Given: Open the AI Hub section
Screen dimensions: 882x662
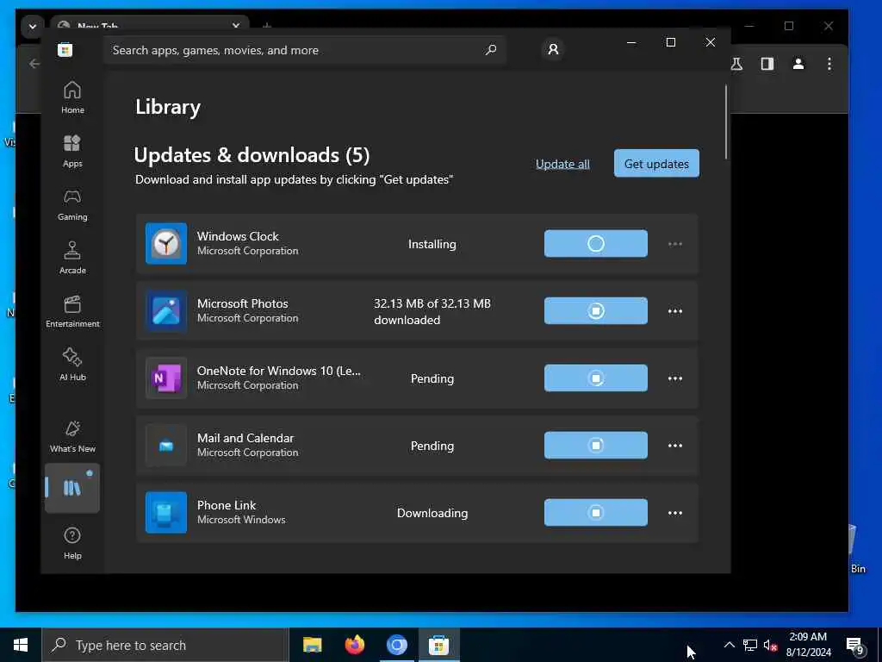Looking at the screenshot, I should pyautogui.click(x=72, y=365).
